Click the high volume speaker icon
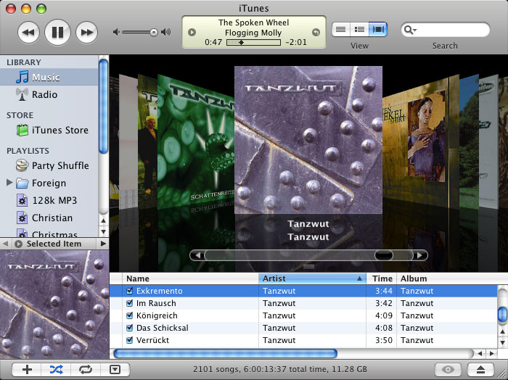The image size is (508, 380). coord(166,32)
